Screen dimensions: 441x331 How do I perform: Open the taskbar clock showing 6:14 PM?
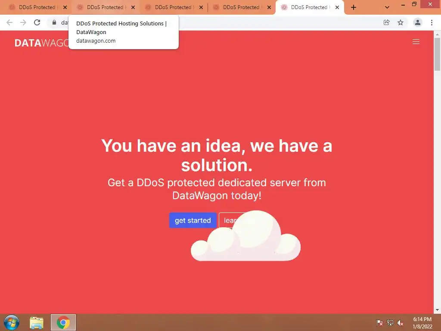coord(422,323)
